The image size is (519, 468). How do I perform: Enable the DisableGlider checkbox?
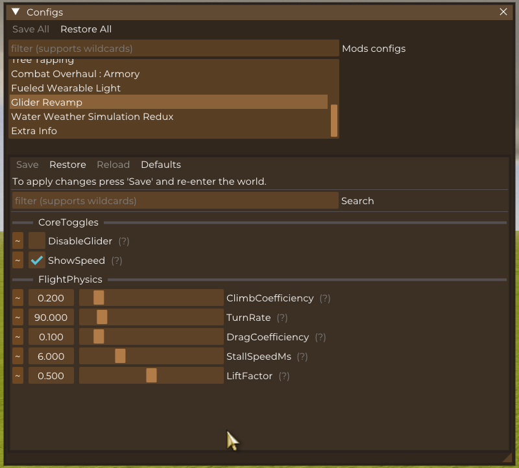click(x=37, y=241)
